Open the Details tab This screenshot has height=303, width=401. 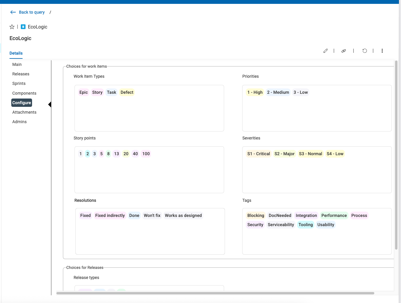(x=16, y=53)
